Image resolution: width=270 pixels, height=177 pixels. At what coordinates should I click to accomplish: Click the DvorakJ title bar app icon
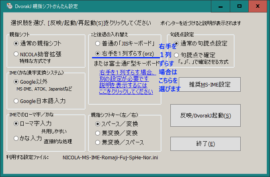(x=6, y=6)
